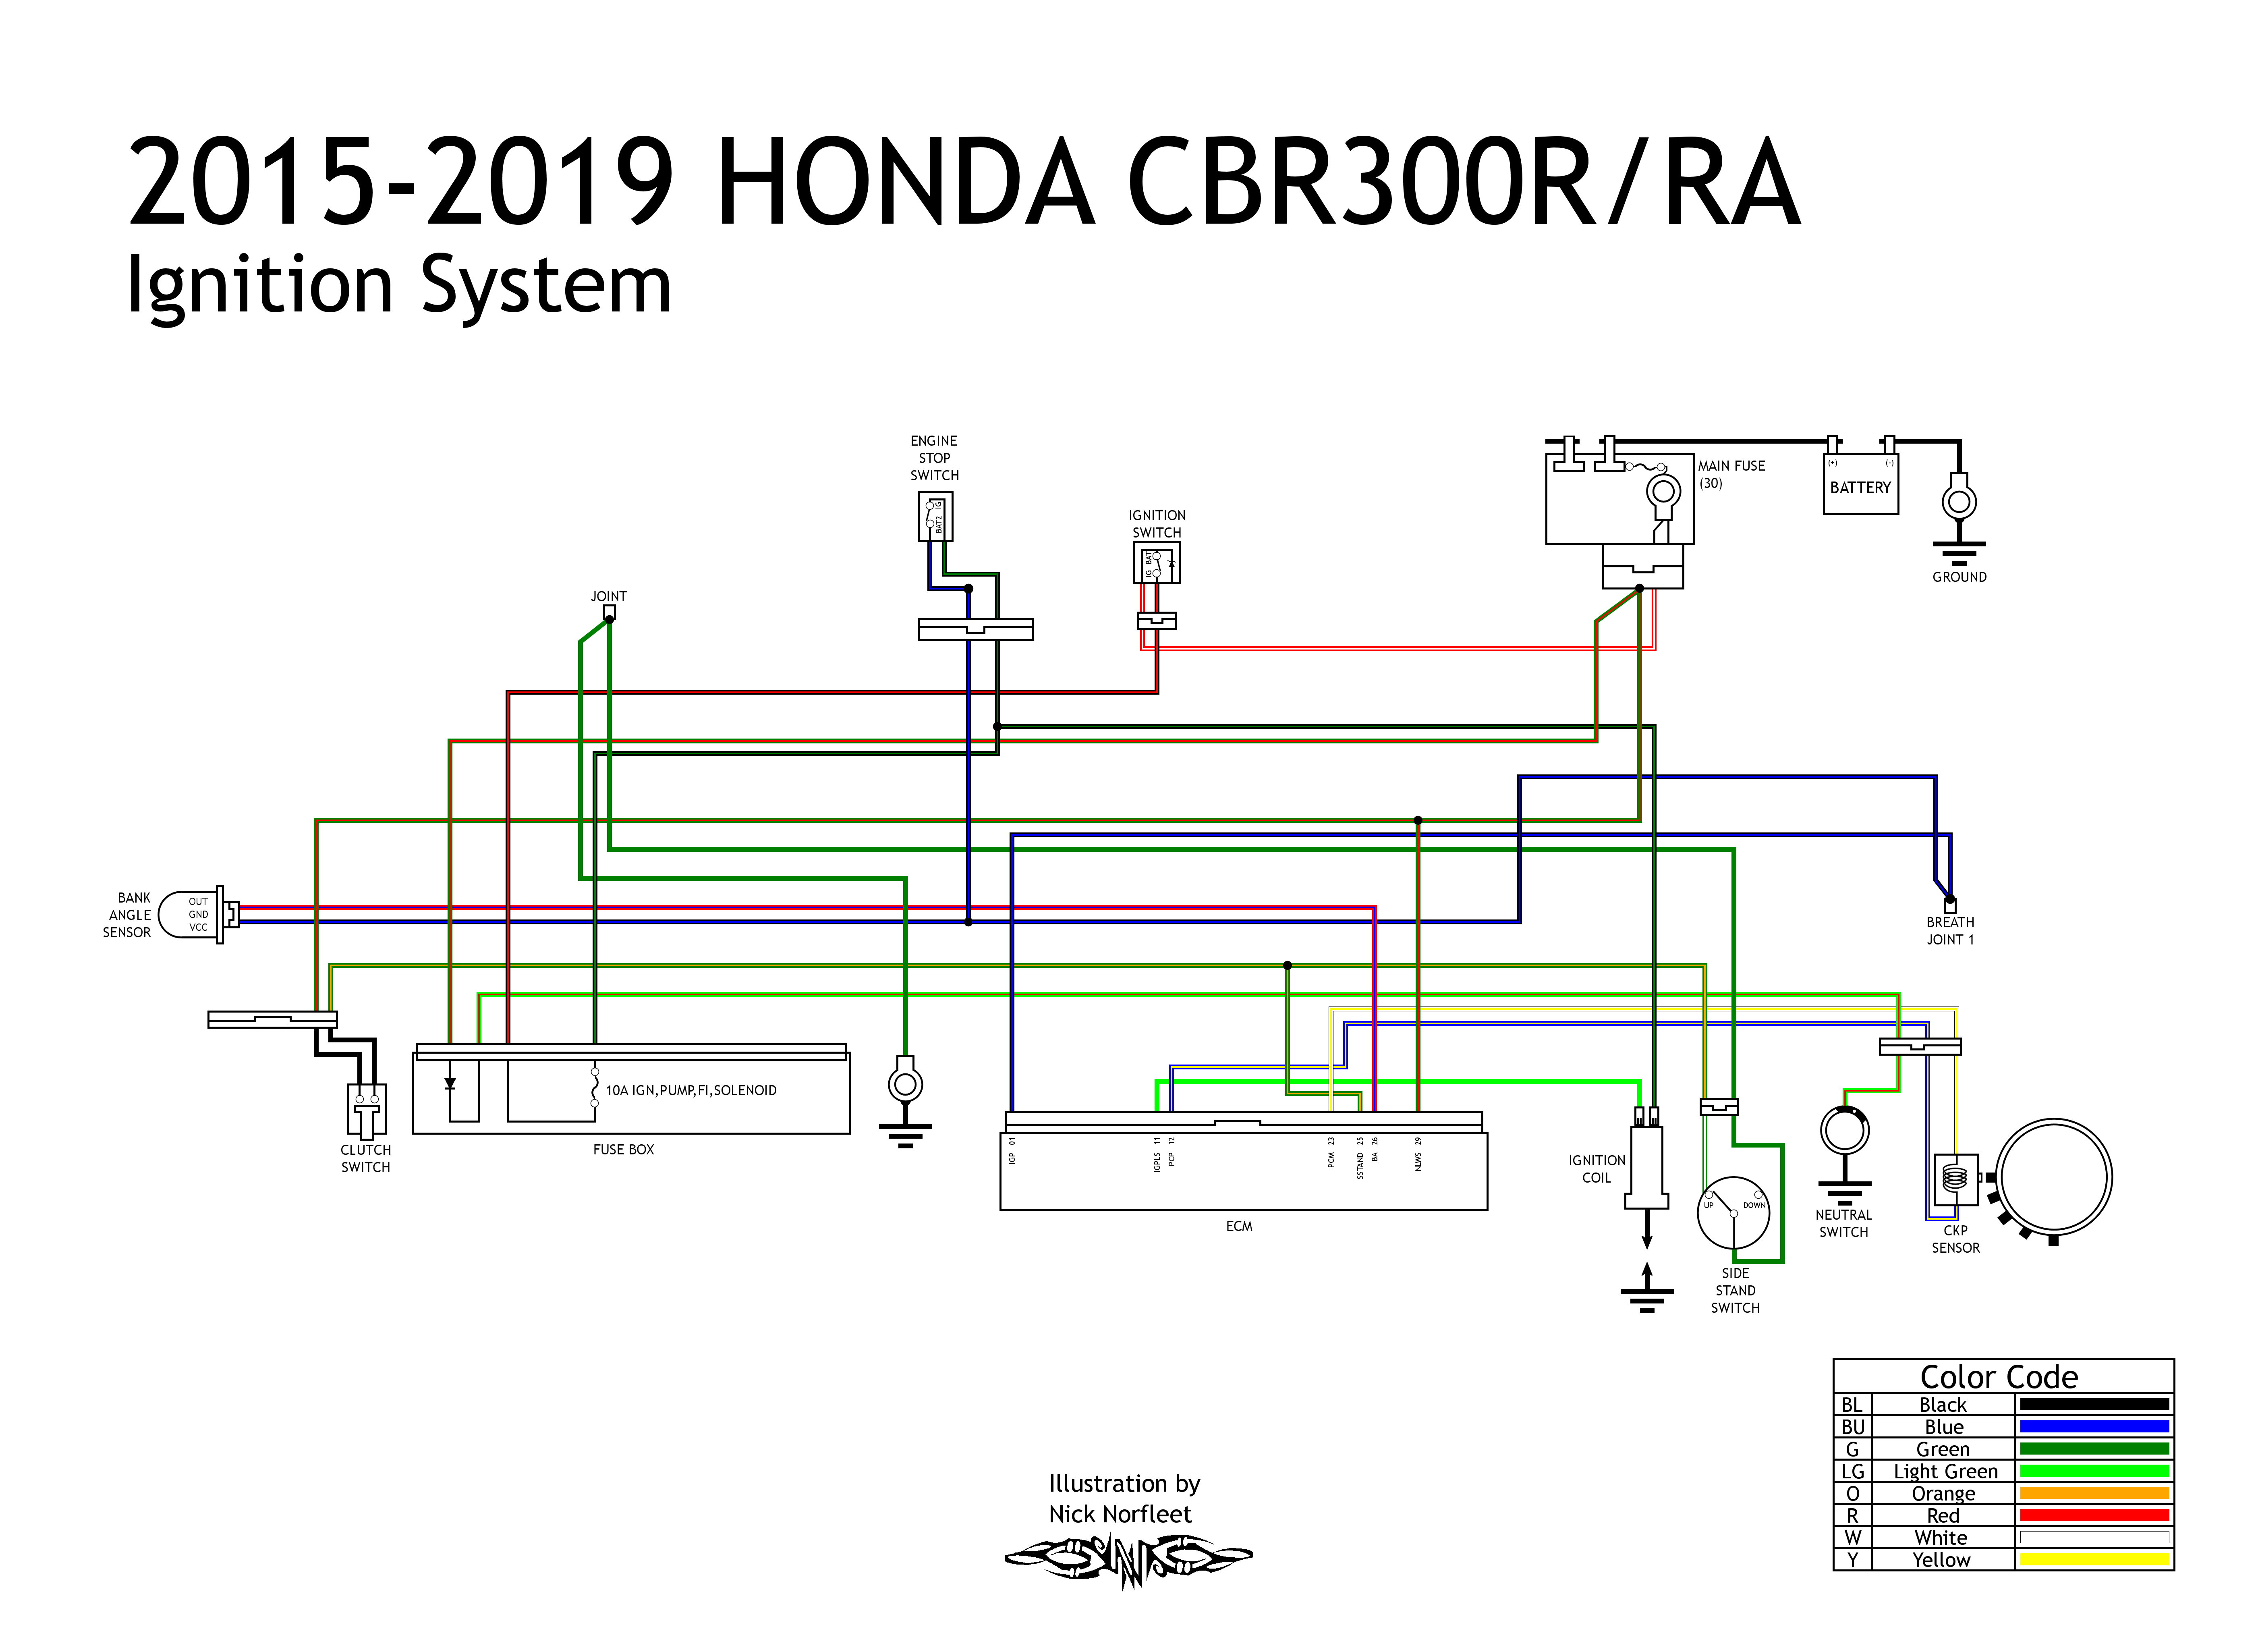Image resolution: width=2256 pixels, height=1652 pixels.
Task: Click the Black color swatch in legend
Action: pyautogui.click(x=2094, y=1405)
